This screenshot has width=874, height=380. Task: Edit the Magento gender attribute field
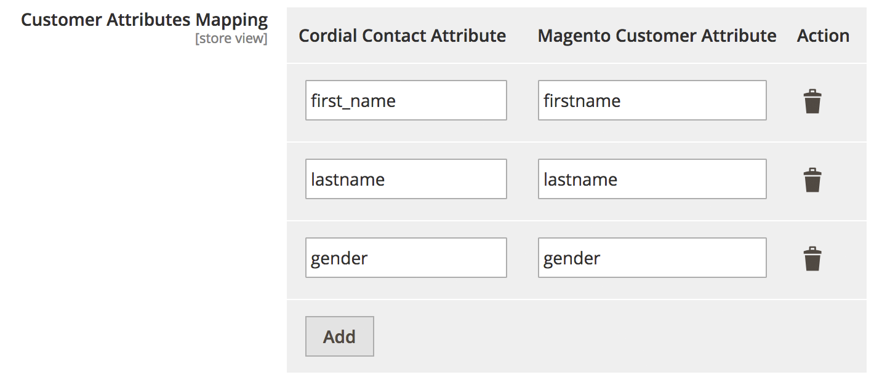[x=652, y=258]
